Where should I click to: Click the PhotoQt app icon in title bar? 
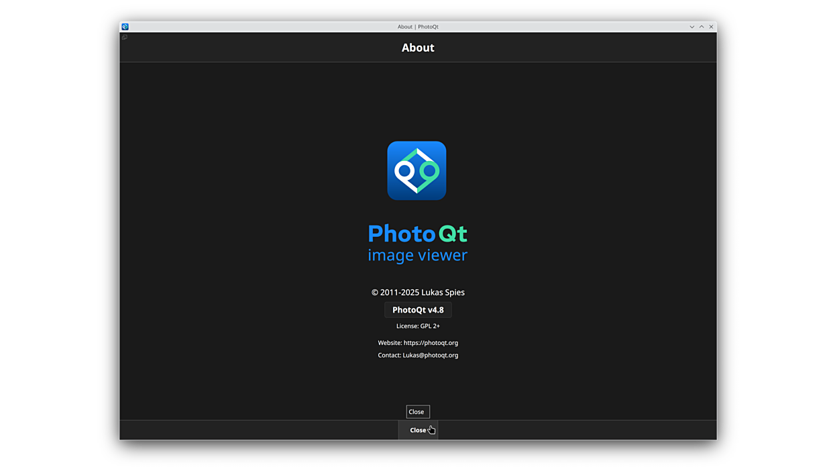125,27
